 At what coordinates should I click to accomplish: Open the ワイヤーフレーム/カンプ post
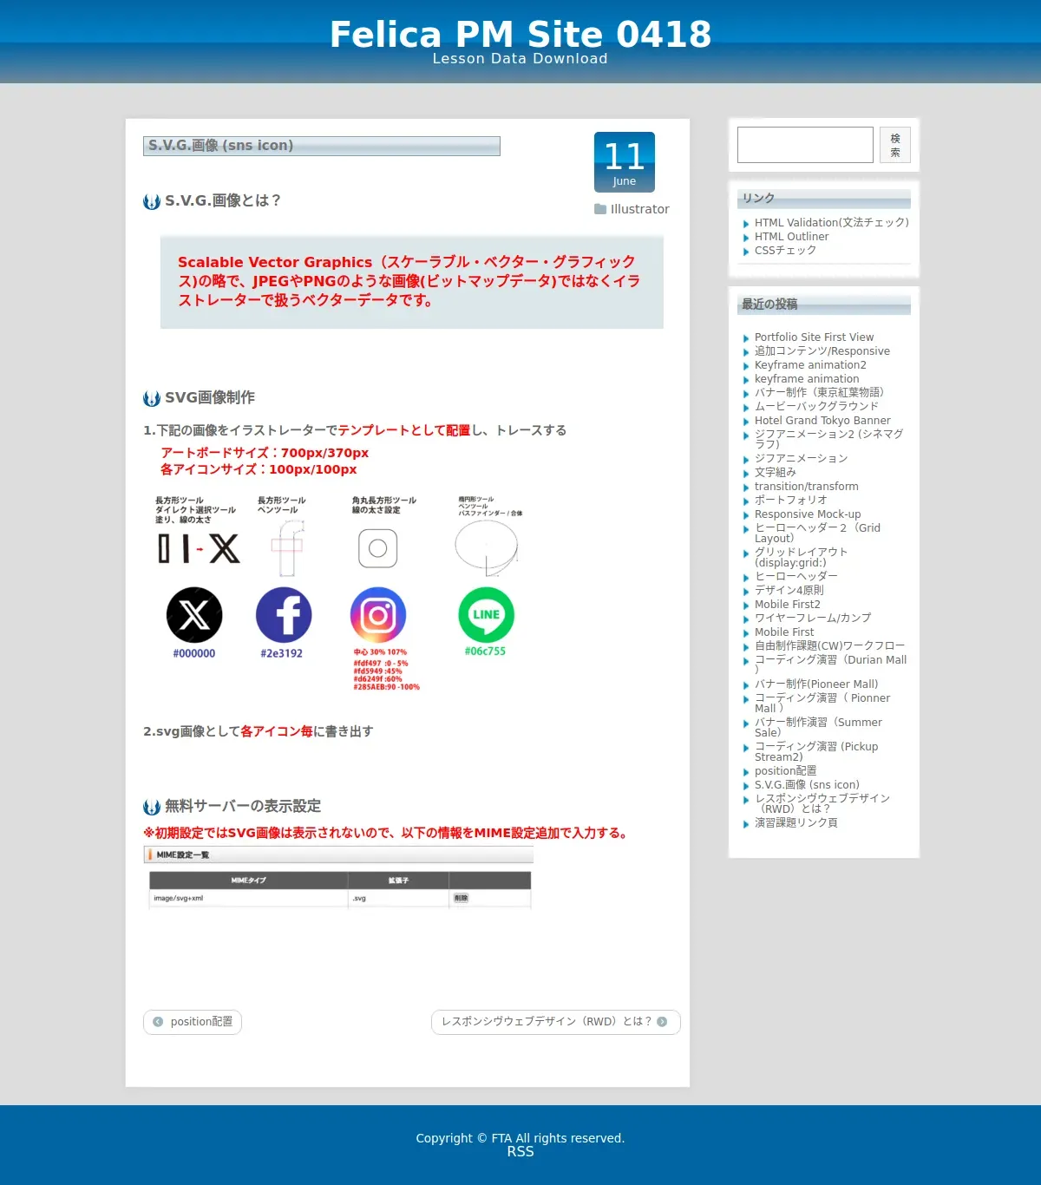coord(813,618)
